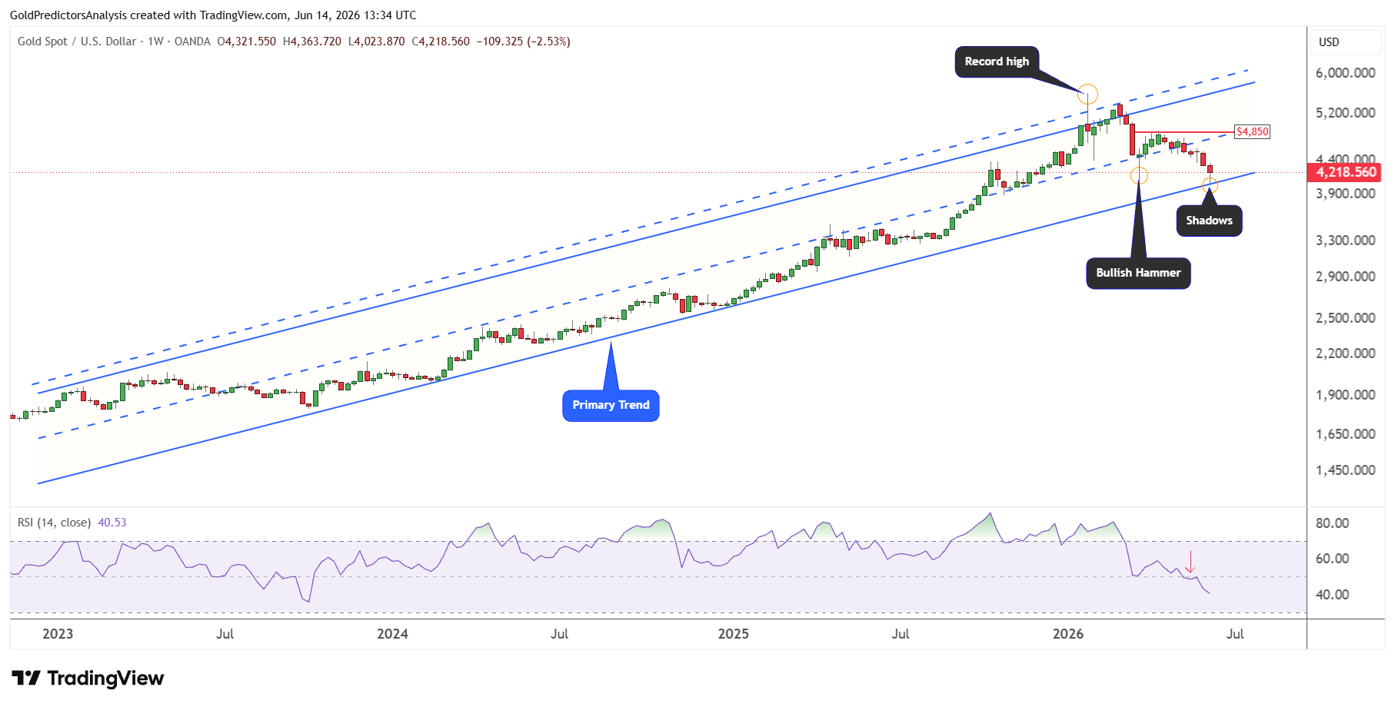The image size is (1395, 707).
Task: Click the low value L4,023.870
Action: point(376,41)
